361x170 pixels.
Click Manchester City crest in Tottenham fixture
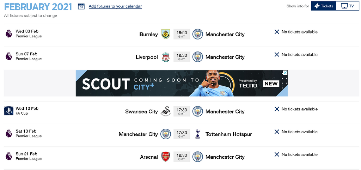tap(165, 134)
